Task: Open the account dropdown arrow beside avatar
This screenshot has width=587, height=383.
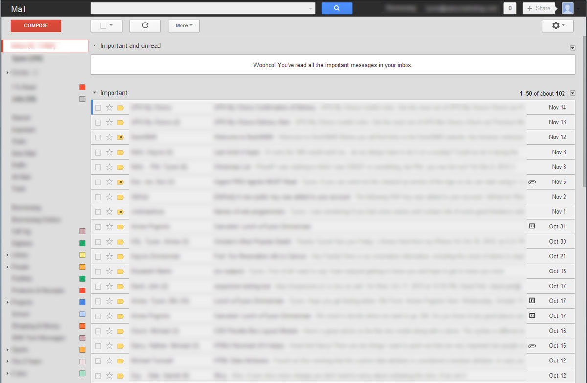Action: (578, 9)
